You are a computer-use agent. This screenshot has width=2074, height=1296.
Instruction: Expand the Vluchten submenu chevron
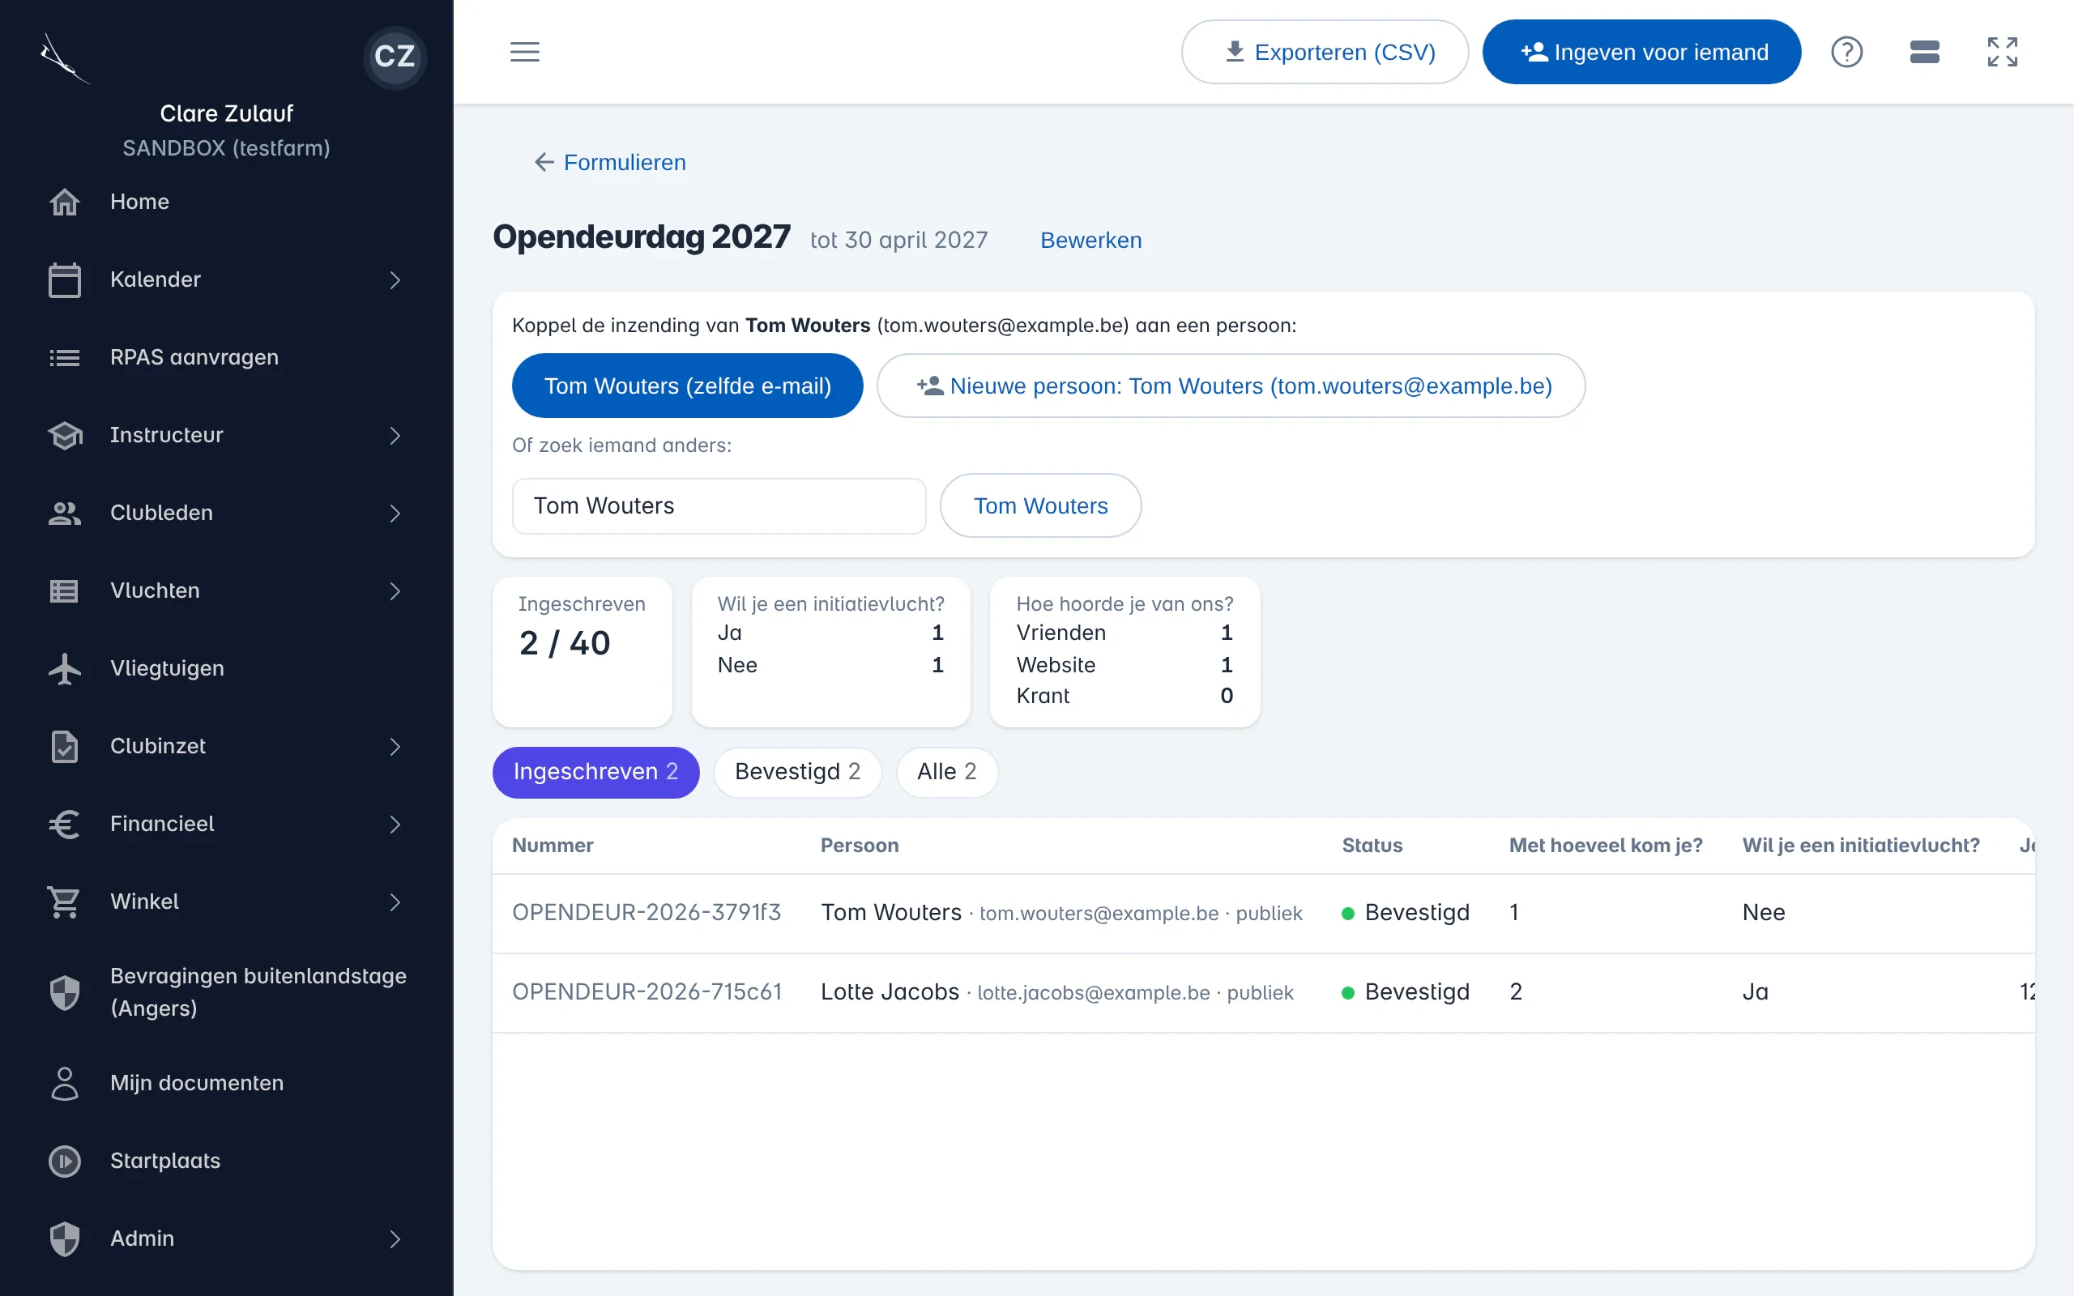pos(395,591)
